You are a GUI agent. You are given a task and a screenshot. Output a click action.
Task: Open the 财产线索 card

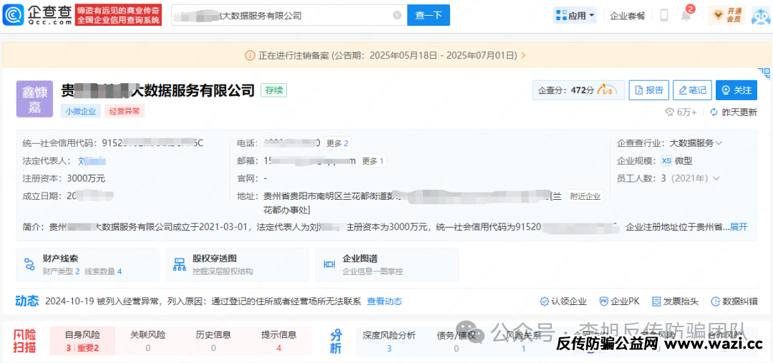coord(88,265)
